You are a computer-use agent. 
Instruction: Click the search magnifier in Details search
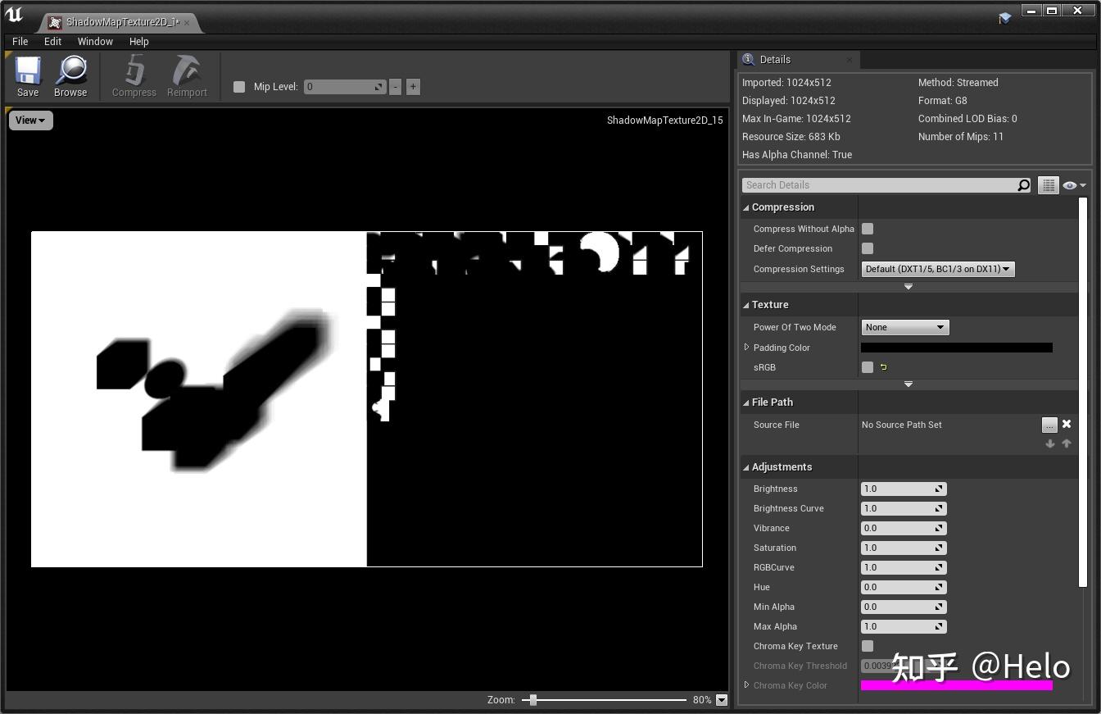1023,185
